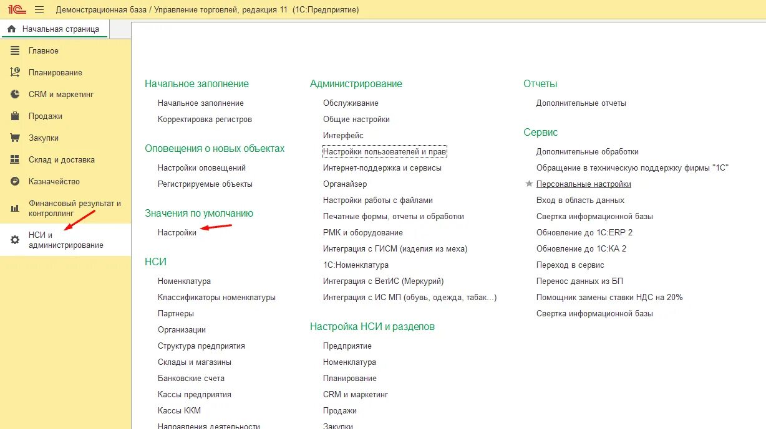Open РМК и оборудование
The height and width of the screenshot is (429, 766).
tap(363, 232)
